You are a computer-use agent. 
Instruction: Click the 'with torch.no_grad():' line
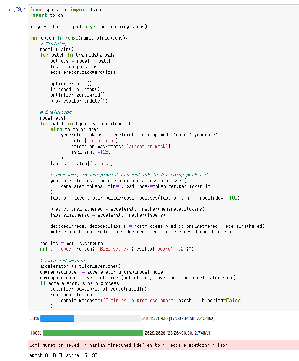coord(79,129)
